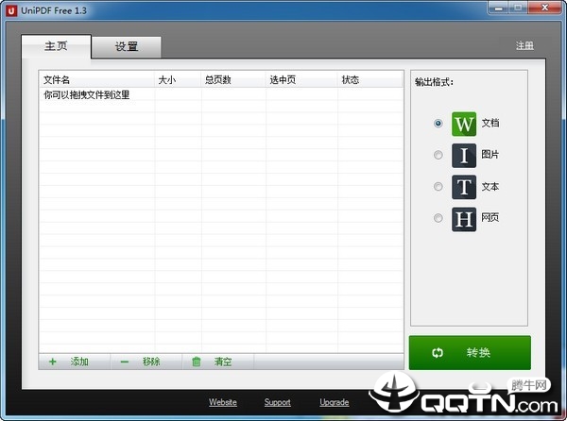Click the UniPDF logo in title bar
This screenshot has height=421, width=567.
point(11,10)
